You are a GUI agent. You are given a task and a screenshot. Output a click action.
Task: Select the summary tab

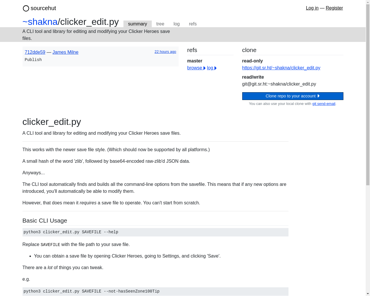(x=138, y=24)
